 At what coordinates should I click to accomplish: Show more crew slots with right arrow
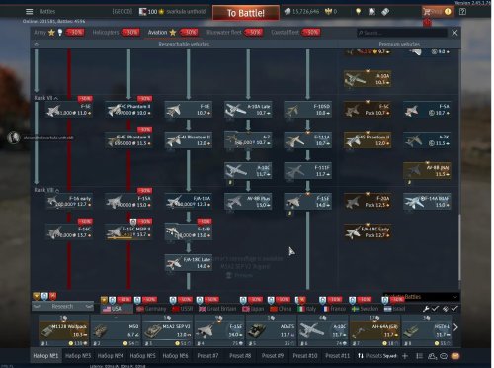[455, 327]
